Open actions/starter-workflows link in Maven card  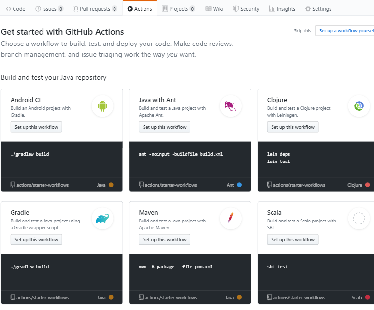(171, 297)
